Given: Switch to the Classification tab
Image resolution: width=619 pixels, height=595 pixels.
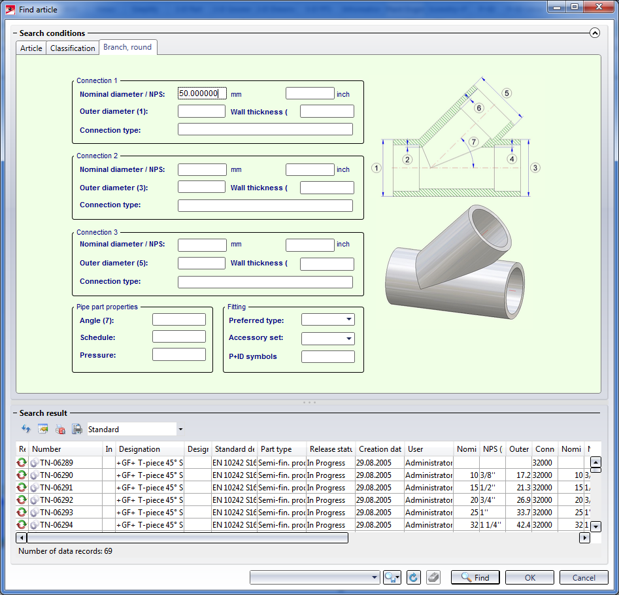Looking at the screenshot, I should (73, 48).
